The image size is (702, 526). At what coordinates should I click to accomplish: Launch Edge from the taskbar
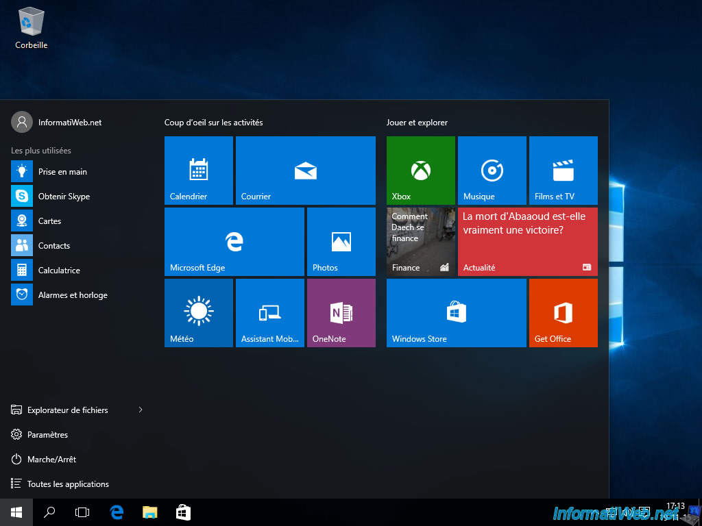[x=117, y=512]
